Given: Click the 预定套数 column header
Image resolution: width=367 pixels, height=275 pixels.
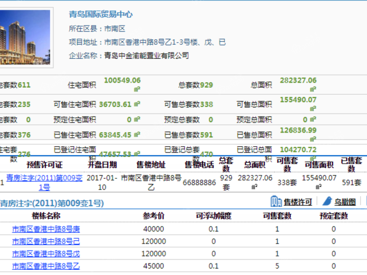Looking at the screenshot, I should click(334, 216).
